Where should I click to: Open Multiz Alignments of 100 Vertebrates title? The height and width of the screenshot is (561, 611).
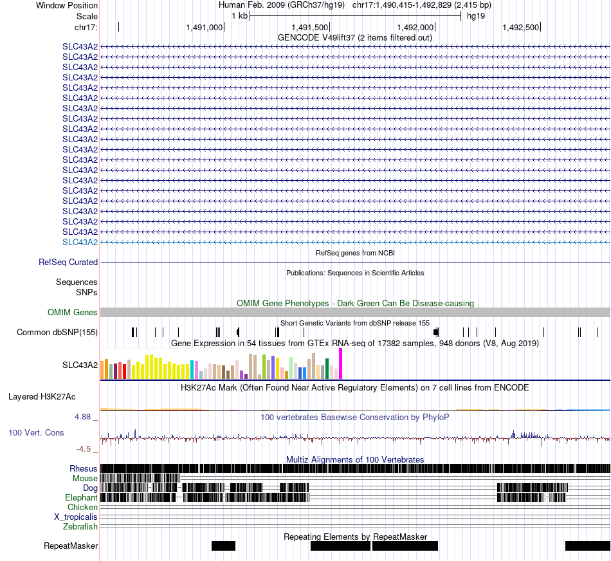pyautogui.click(x=355, y=459)
